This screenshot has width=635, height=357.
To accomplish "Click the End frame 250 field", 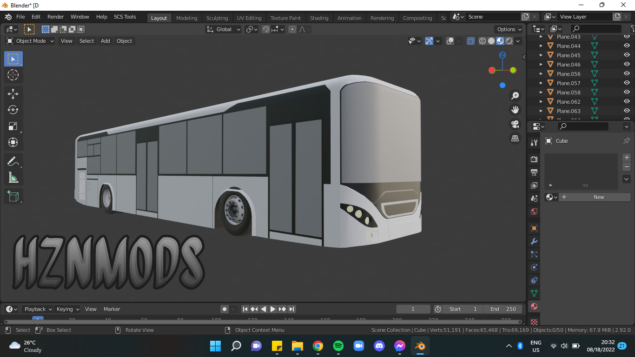I will coord(503,309).
